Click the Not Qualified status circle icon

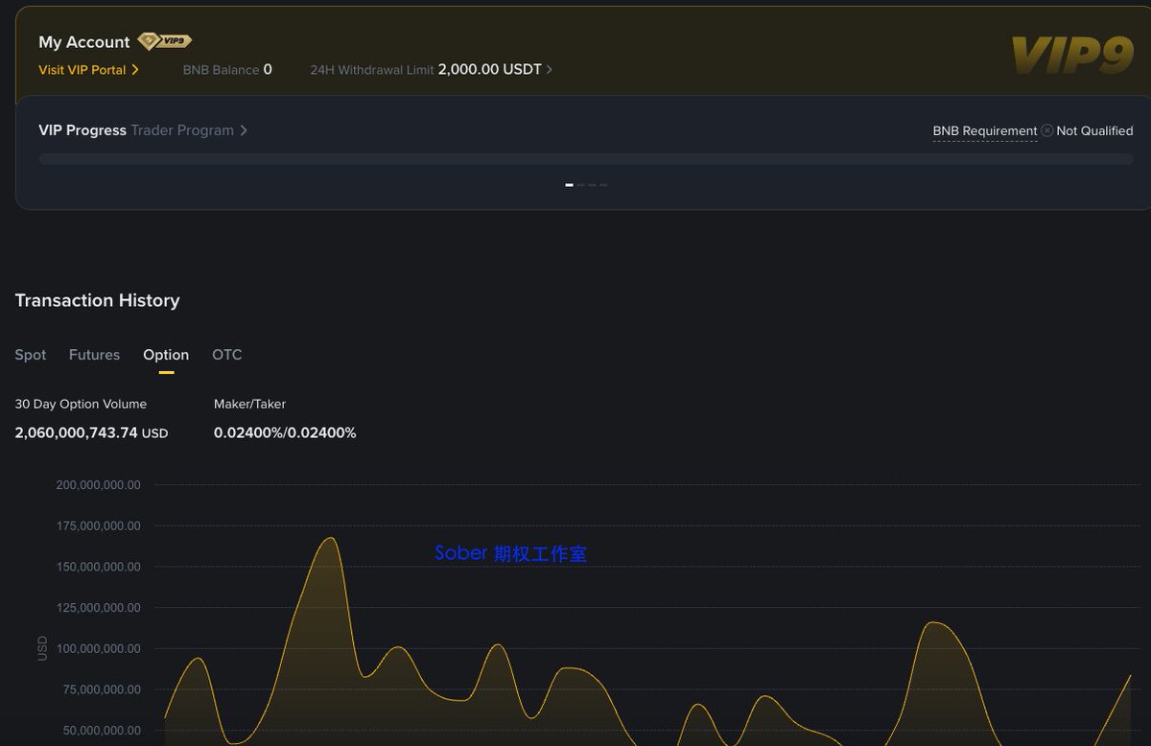coord(1047,130)
